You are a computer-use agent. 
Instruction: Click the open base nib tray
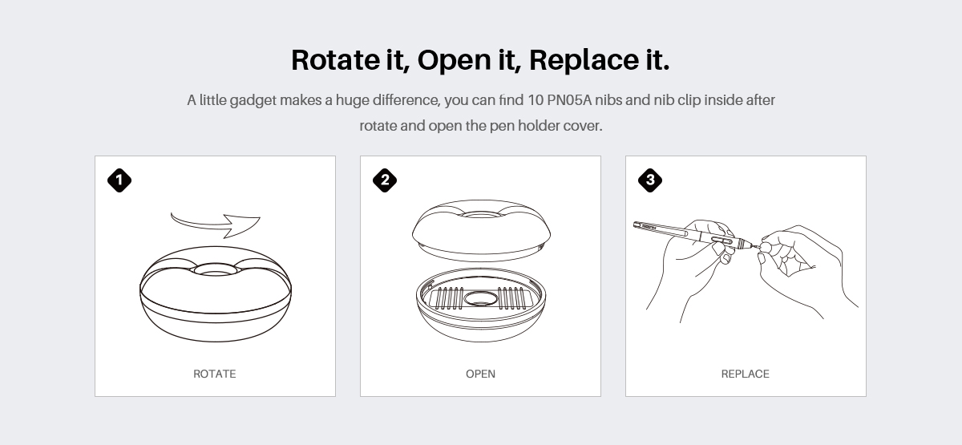[x=480, y=309]
